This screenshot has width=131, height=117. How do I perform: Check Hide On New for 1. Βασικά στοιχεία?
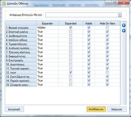[107, 28]
